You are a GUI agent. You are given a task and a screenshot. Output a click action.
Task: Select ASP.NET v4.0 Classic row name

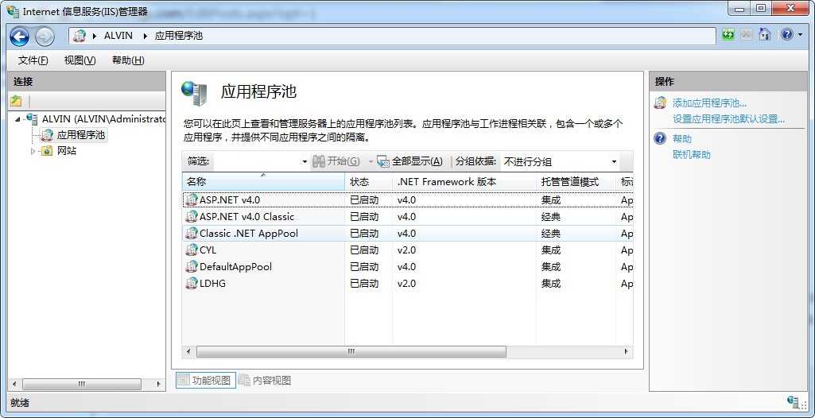247,216
